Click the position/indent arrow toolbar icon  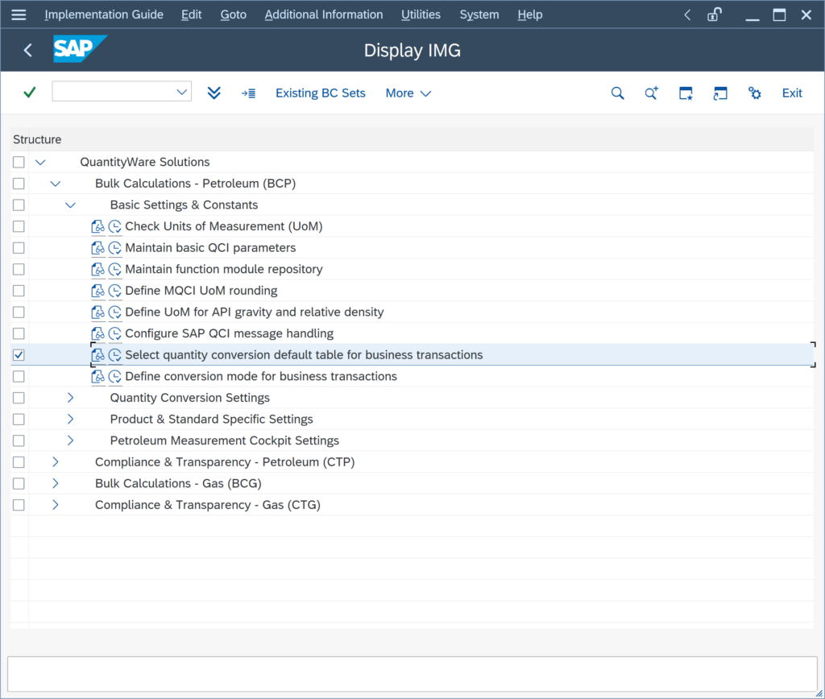[x=248, y=93]
